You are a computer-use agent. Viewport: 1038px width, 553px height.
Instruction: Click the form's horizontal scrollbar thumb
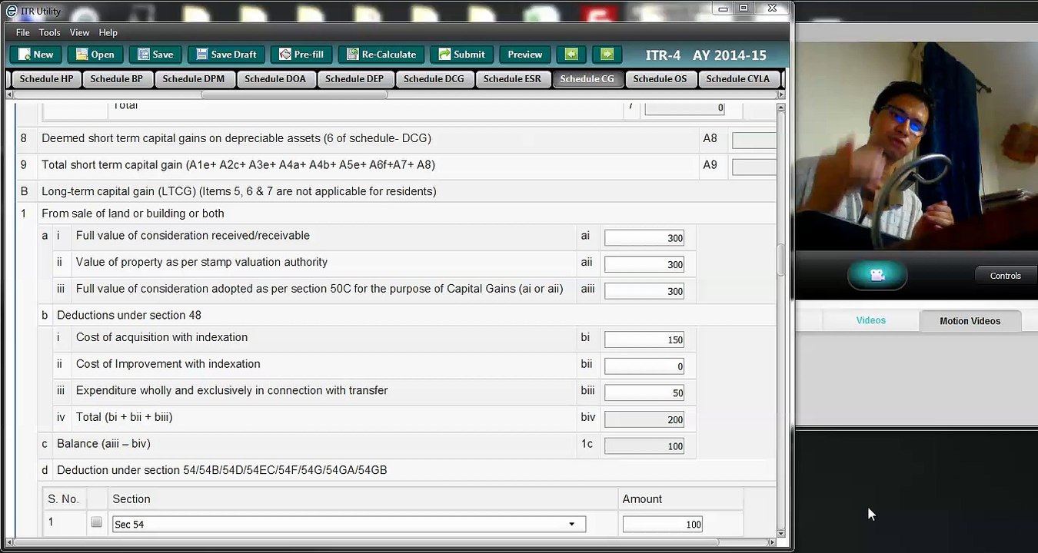click(x=366, y=542)
